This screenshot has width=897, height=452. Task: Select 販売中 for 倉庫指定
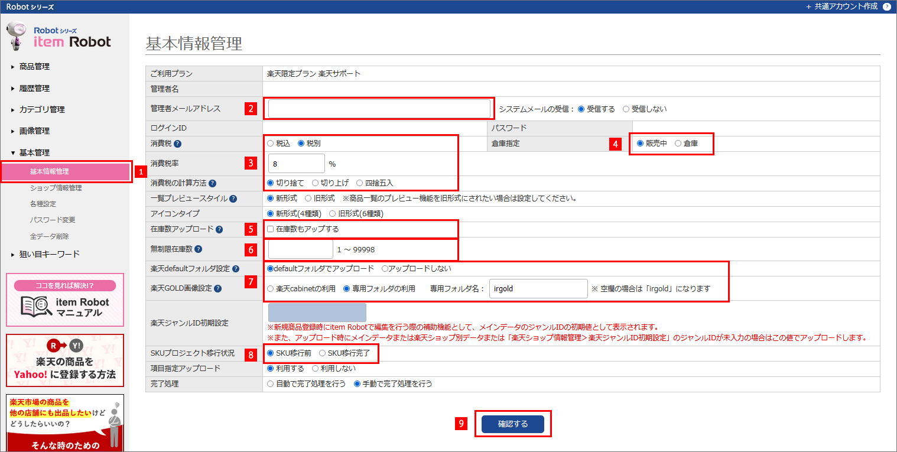point(640,144)
